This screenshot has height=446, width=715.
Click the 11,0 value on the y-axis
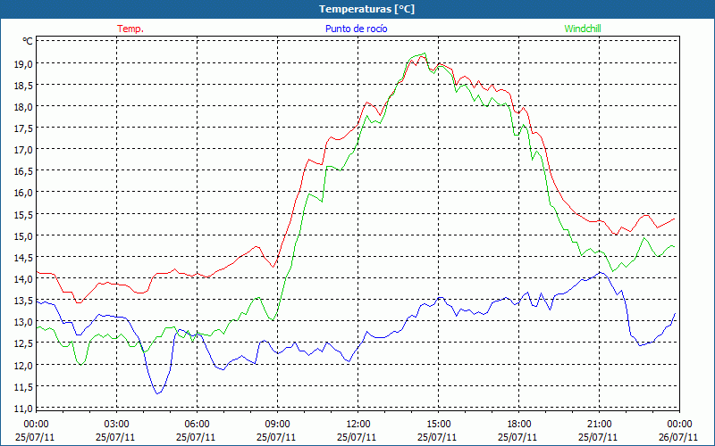[24, 409]
